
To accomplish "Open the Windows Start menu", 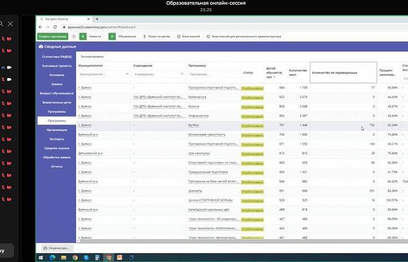I will [41, 257].
